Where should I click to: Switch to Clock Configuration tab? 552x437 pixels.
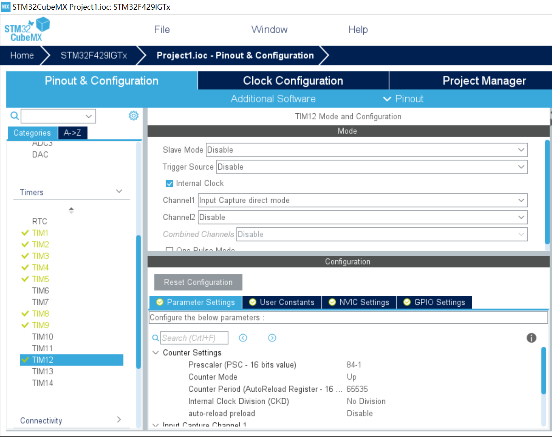[293, 81]
